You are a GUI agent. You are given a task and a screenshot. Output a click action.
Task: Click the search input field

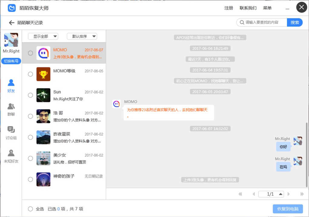pyautogui.click(x=264, y=22)
